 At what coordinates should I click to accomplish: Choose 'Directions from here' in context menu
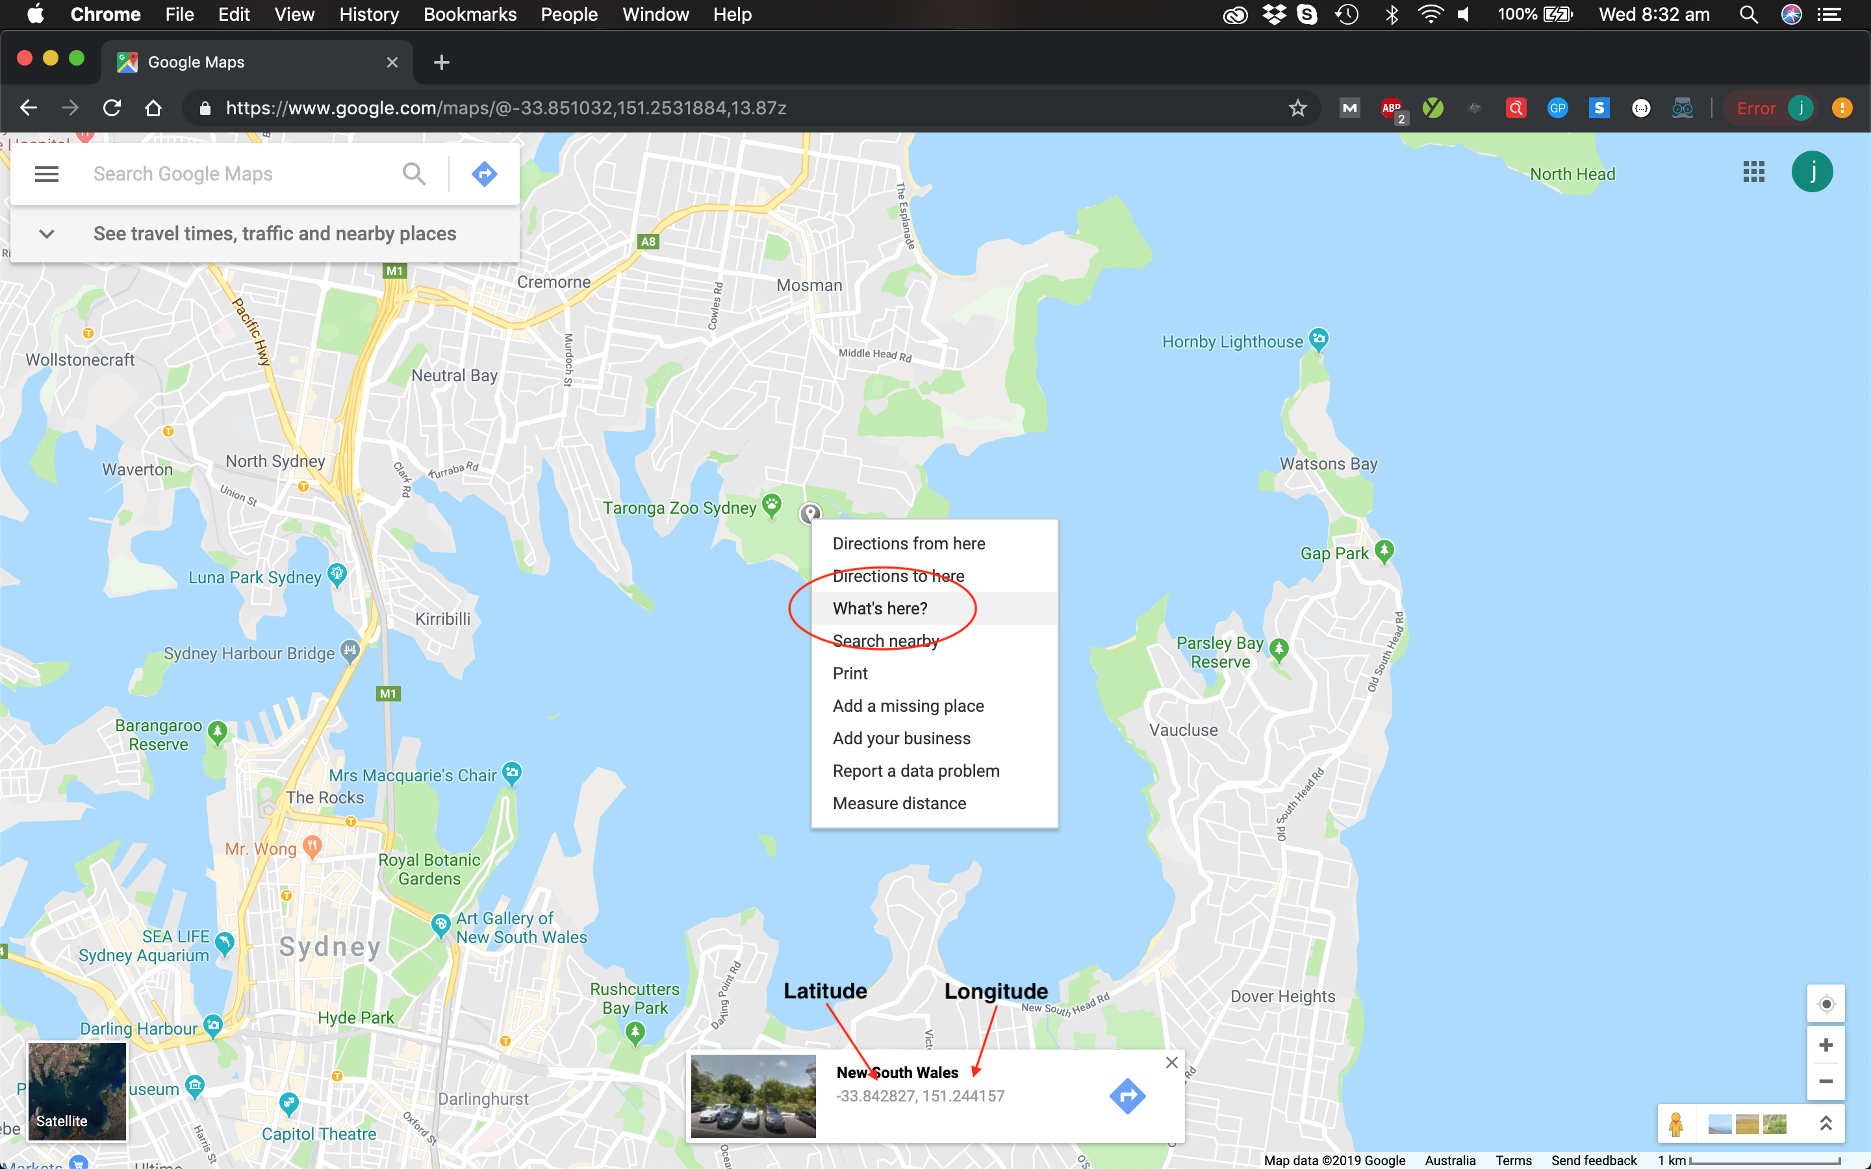click(934, 544)
